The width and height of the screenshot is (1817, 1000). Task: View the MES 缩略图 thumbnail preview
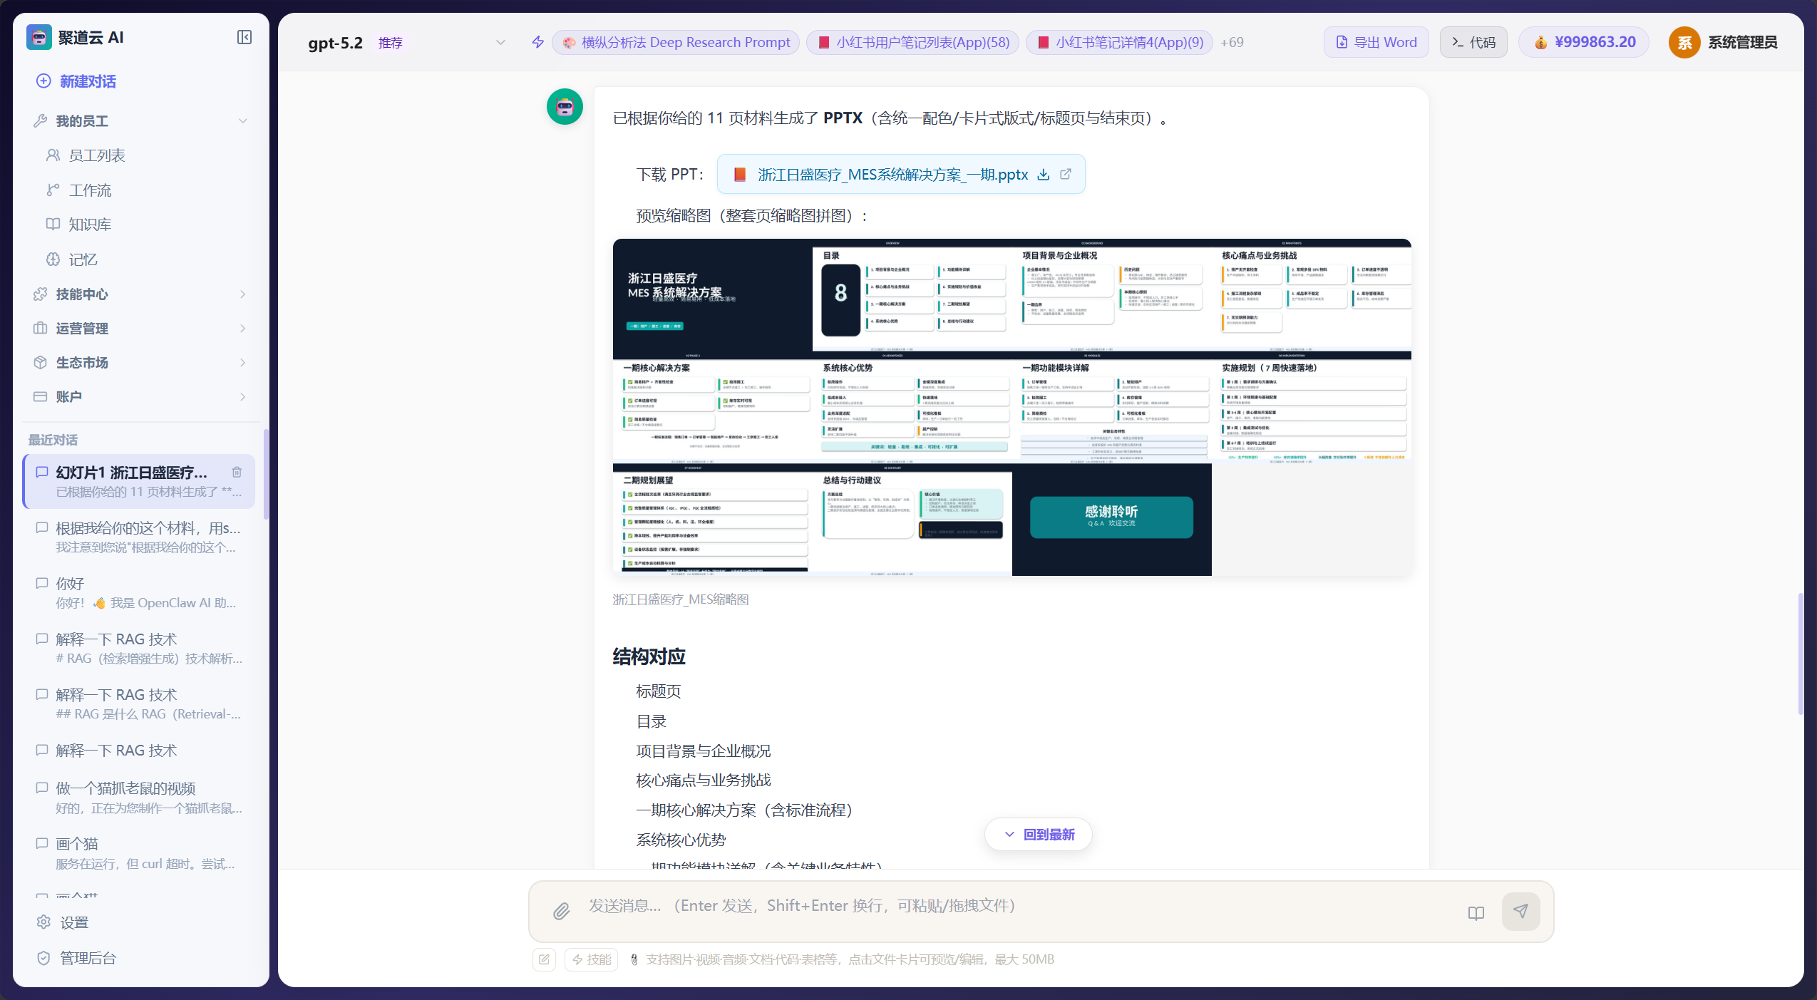click(x=1011, y=408)
